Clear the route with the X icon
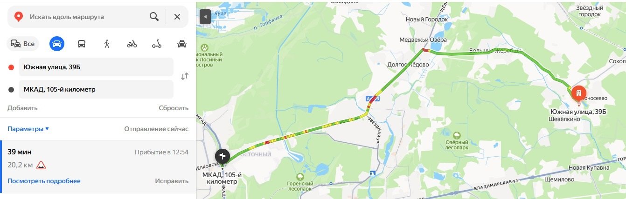Screen dimensions: 626x199 point(177,17)
